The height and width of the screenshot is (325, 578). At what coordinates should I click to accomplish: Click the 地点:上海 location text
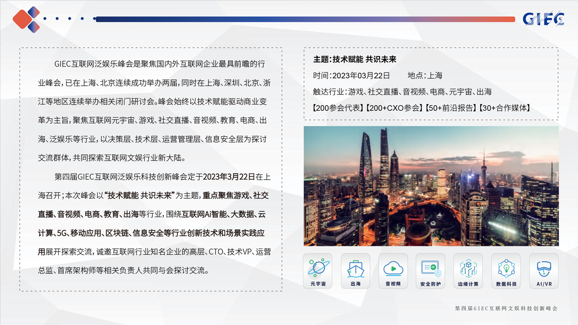pos(425,76)
